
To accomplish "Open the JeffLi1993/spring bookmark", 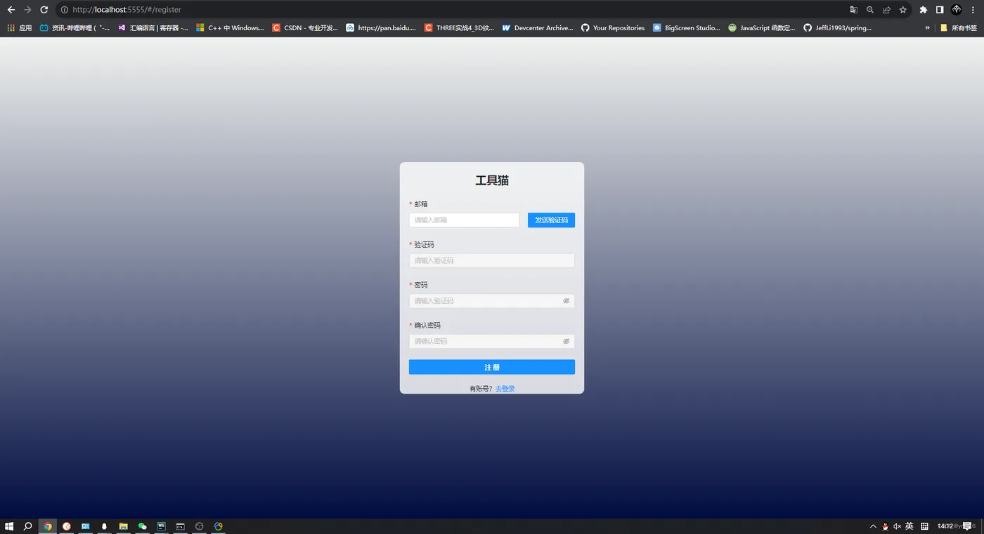I will coord(838,28).
